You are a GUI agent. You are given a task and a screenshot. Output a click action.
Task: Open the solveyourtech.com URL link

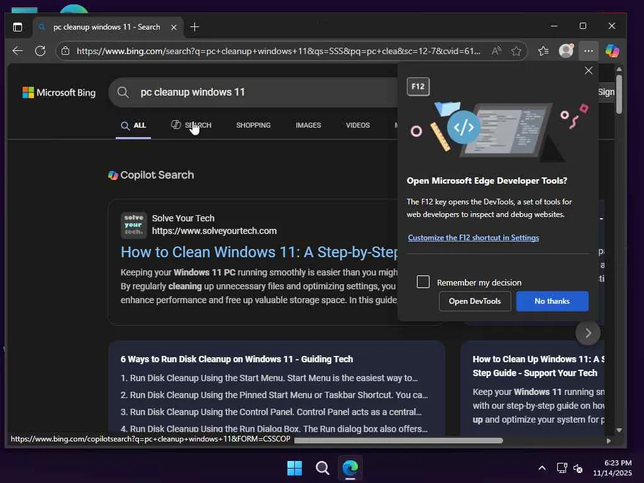pos(214,231)
